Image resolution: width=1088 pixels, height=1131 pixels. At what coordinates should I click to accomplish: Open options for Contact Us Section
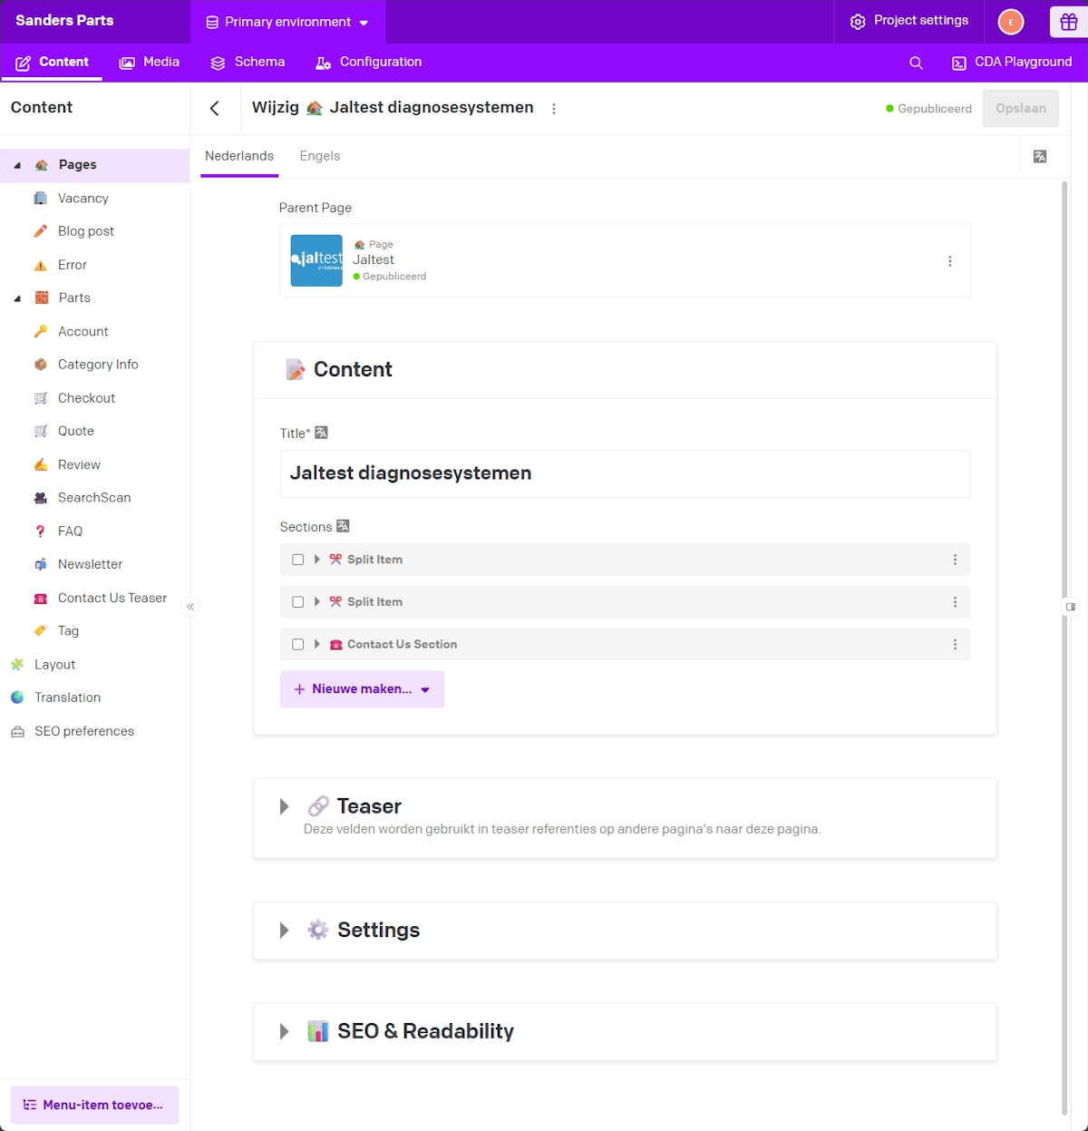pyautogui.click(x=955, y=645)
